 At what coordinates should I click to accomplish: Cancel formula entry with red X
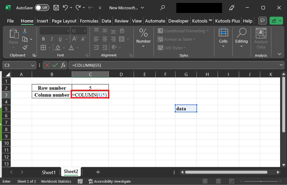47,65
